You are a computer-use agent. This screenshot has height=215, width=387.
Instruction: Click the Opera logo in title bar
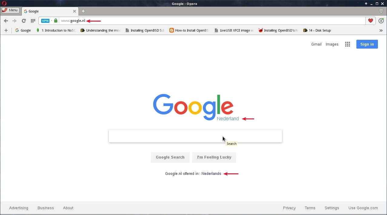[x=4, y=4]
